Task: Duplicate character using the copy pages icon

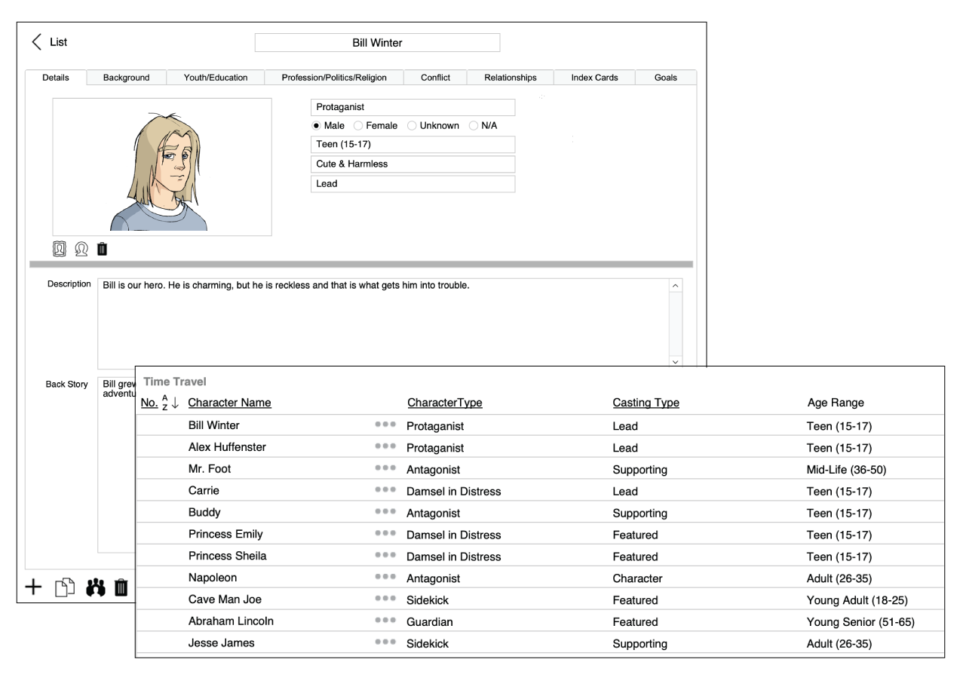Action: point(65,587)
